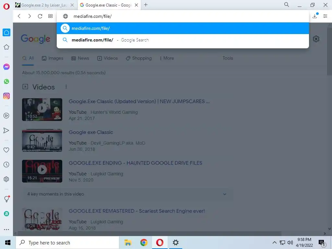Click the Google logo
Image resolution: width=332 pixels, height=249 pixels.
click(x=36, y=39)
